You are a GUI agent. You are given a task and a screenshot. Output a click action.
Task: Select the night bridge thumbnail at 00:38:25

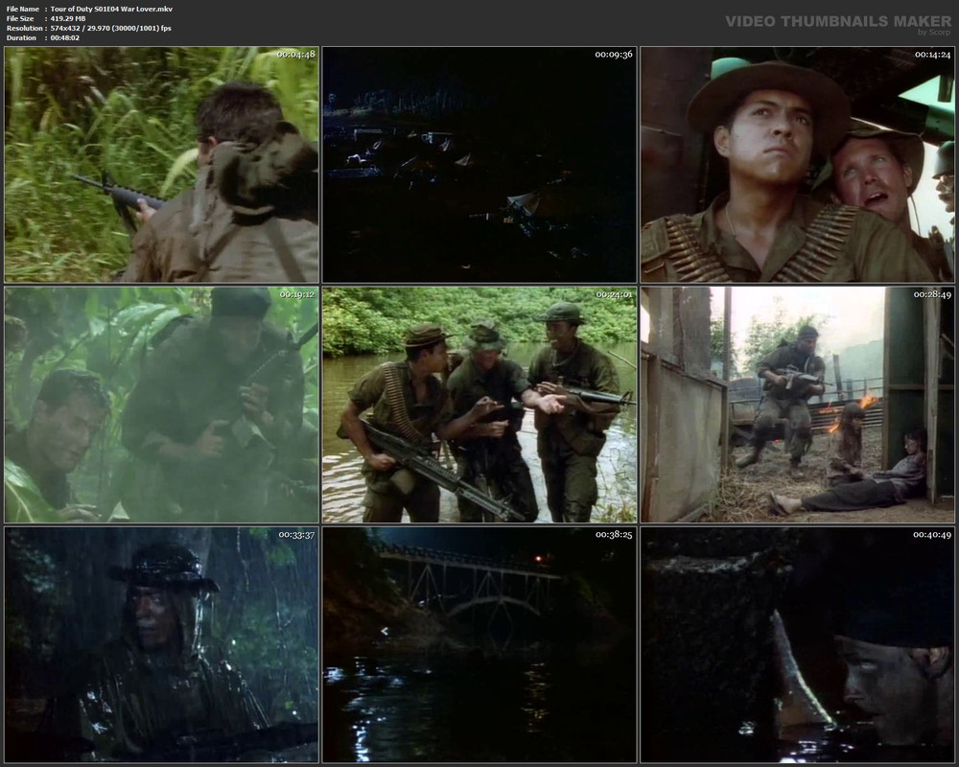(479, 644)
